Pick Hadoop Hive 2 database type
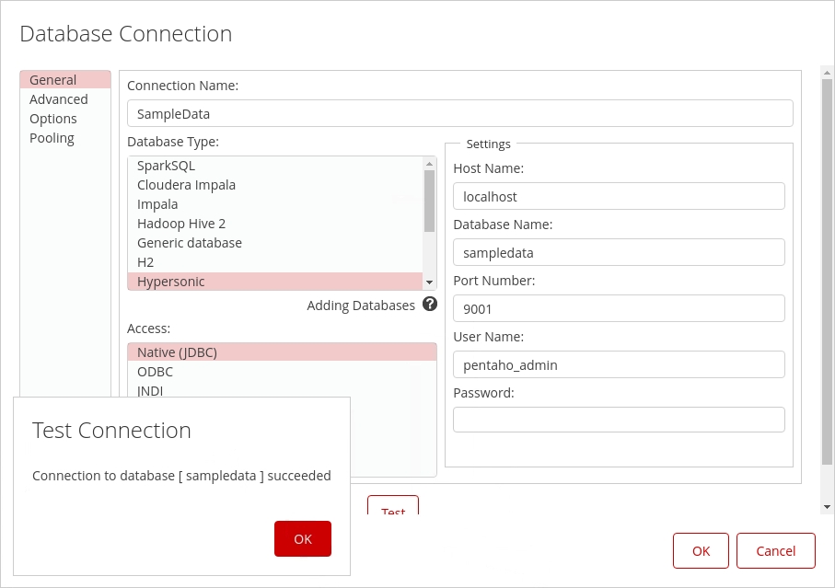This screenshot has height=588, width=835. point(181,224)
